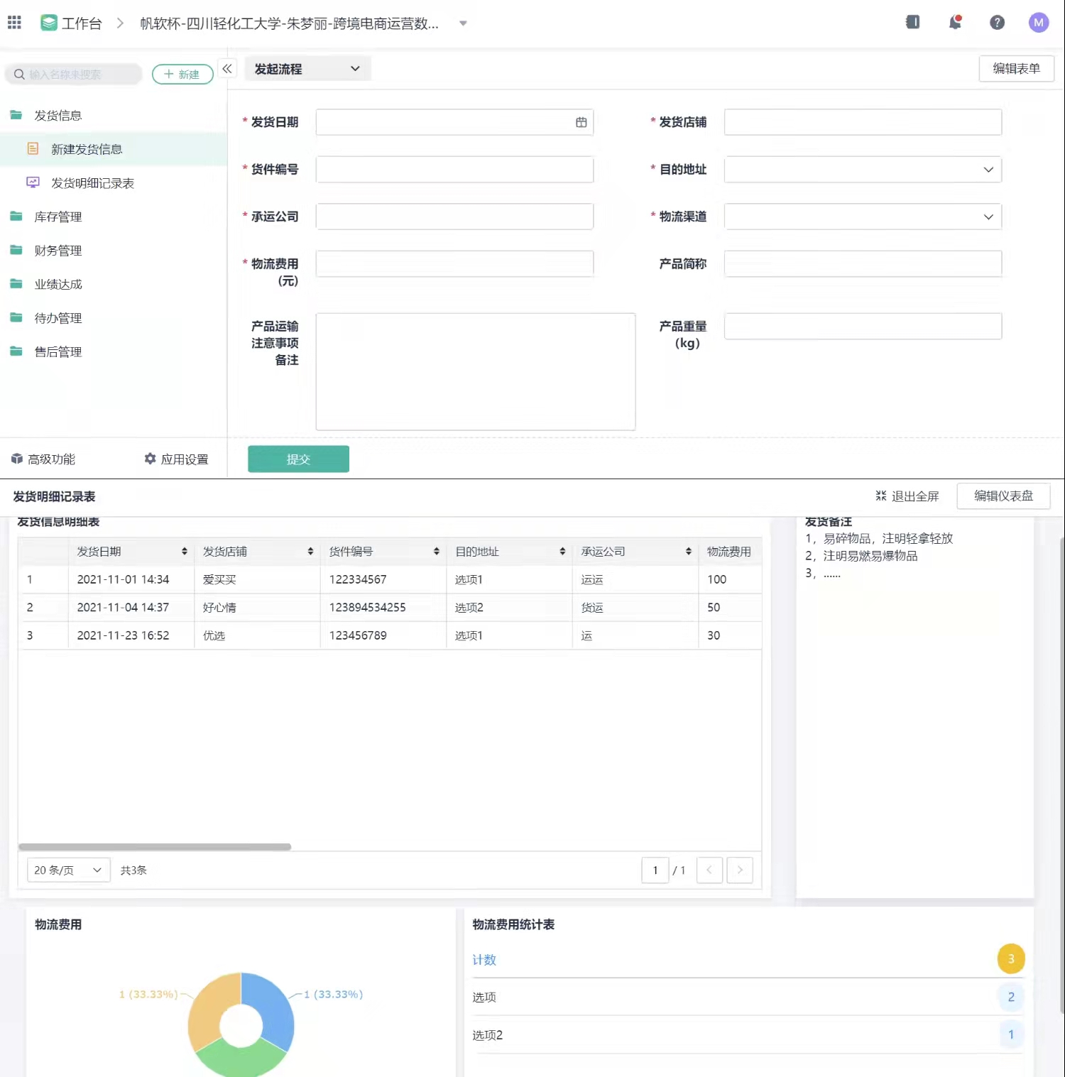This screenshot has width=1065, height=1077.
Task: Open the app grid launcher icon
Action: 14,23
